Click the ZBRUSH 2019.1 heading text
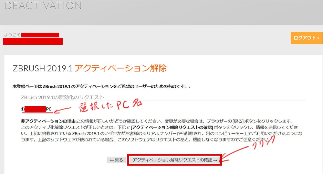This screenshot has width=323, height=174. coord(42,68)
